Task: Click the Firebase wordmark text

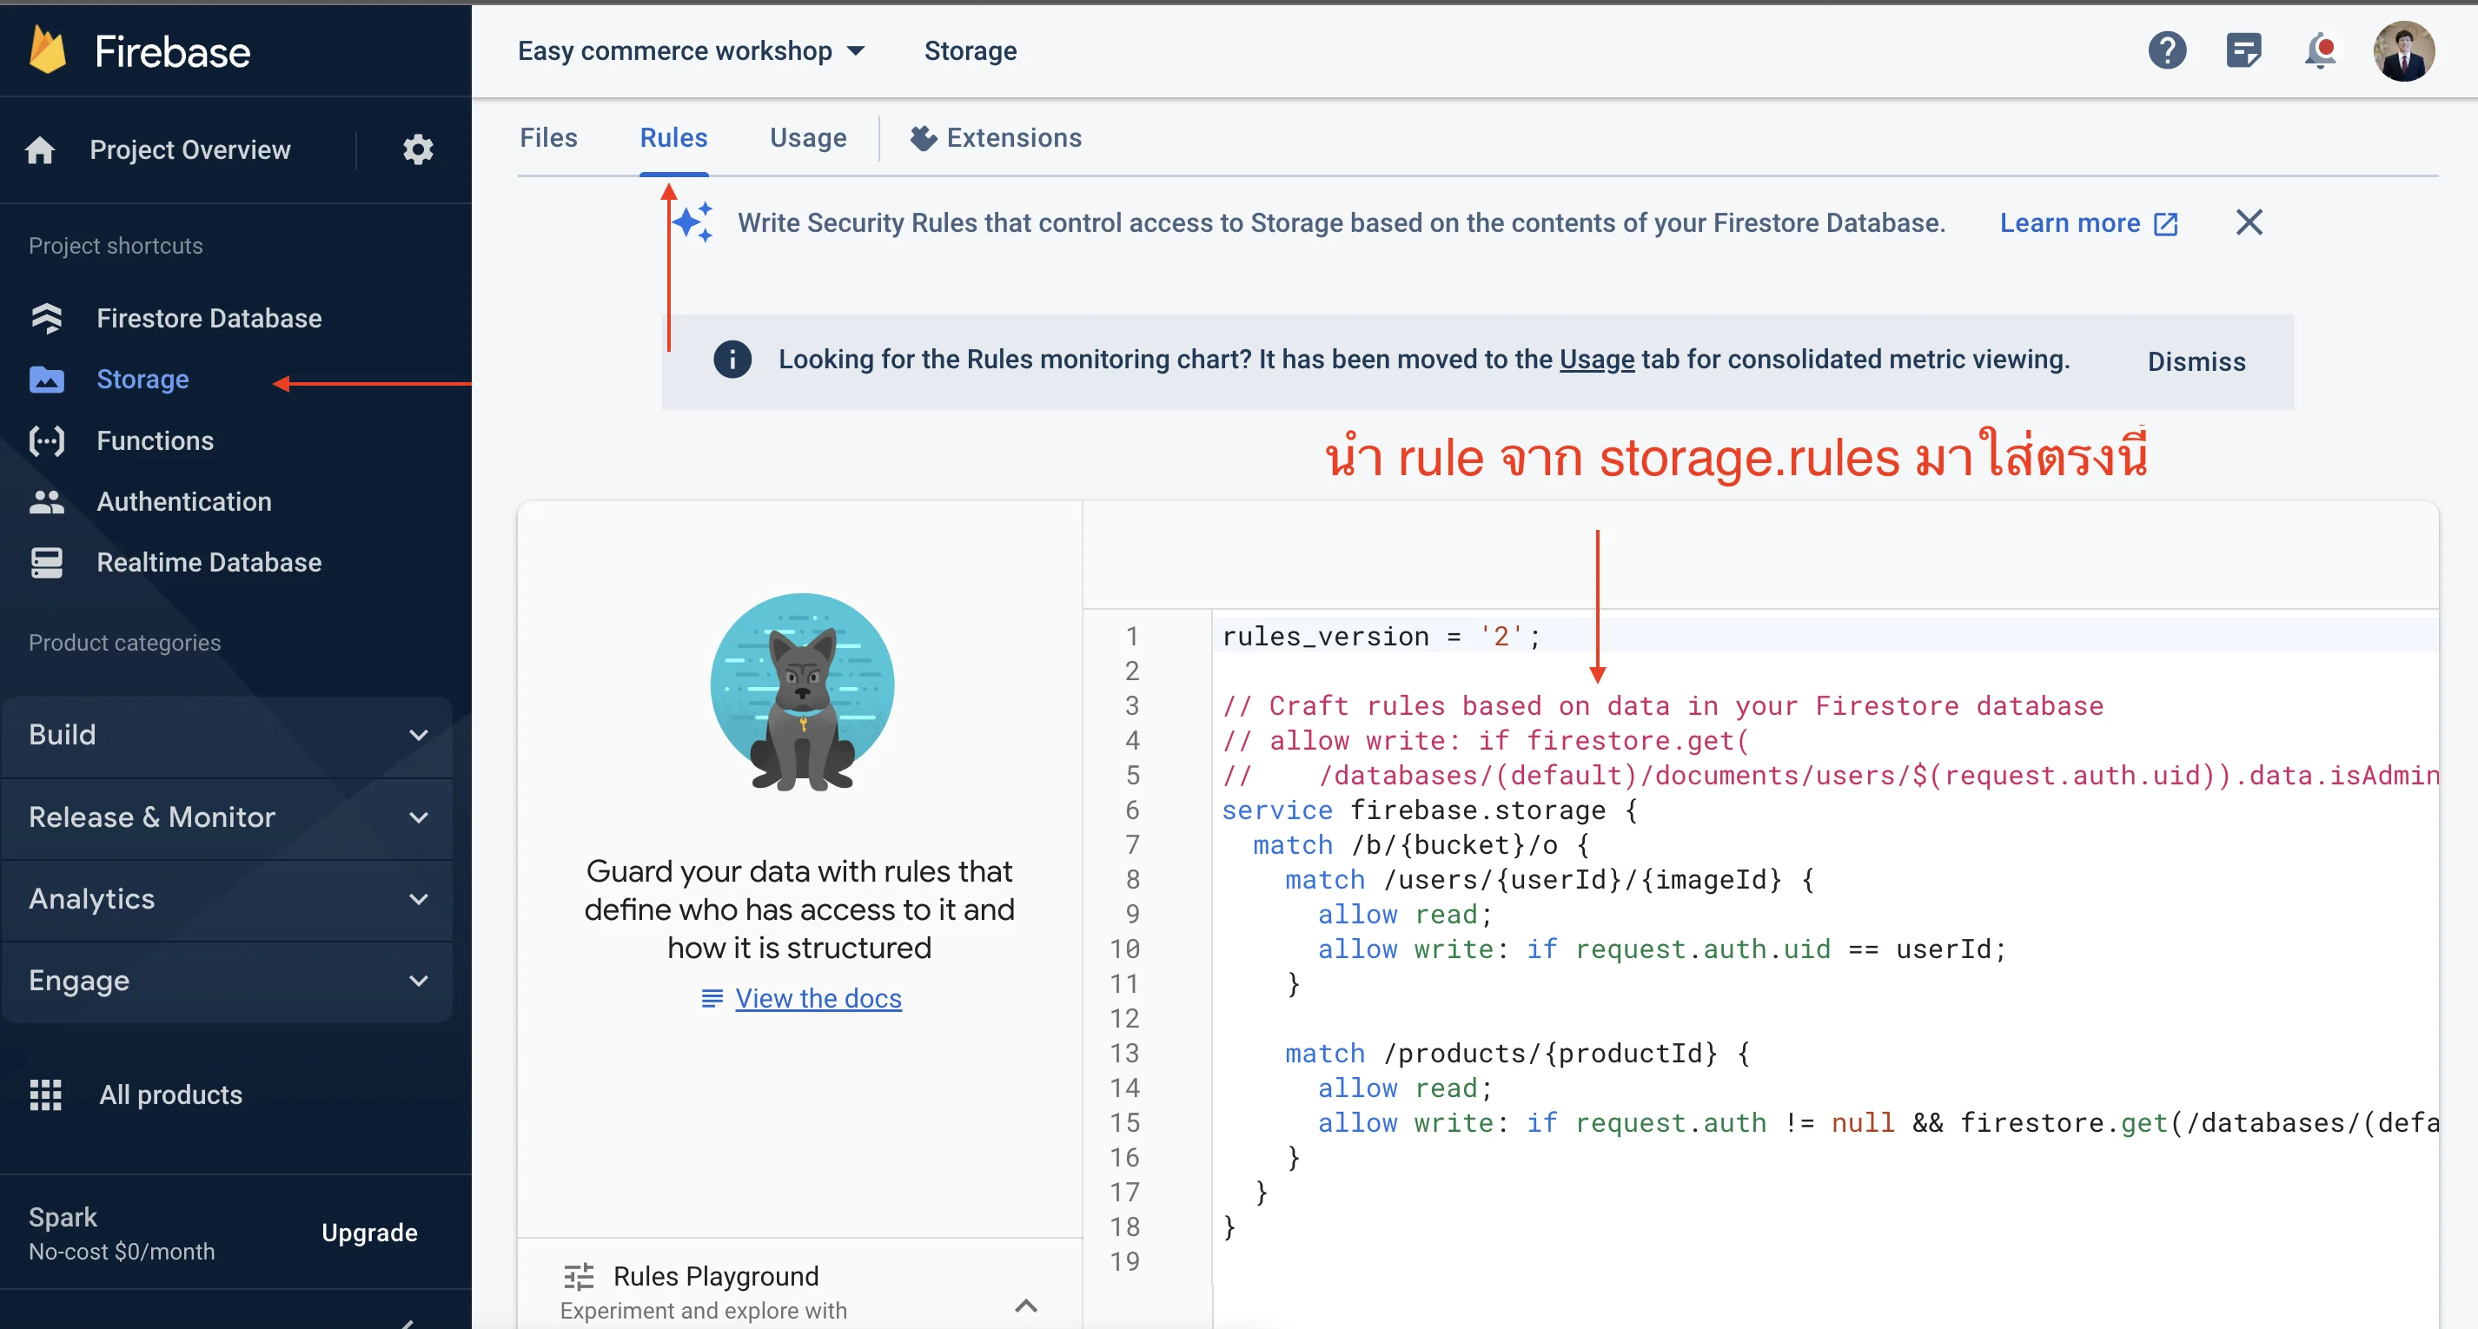Action: pos(172,51)
